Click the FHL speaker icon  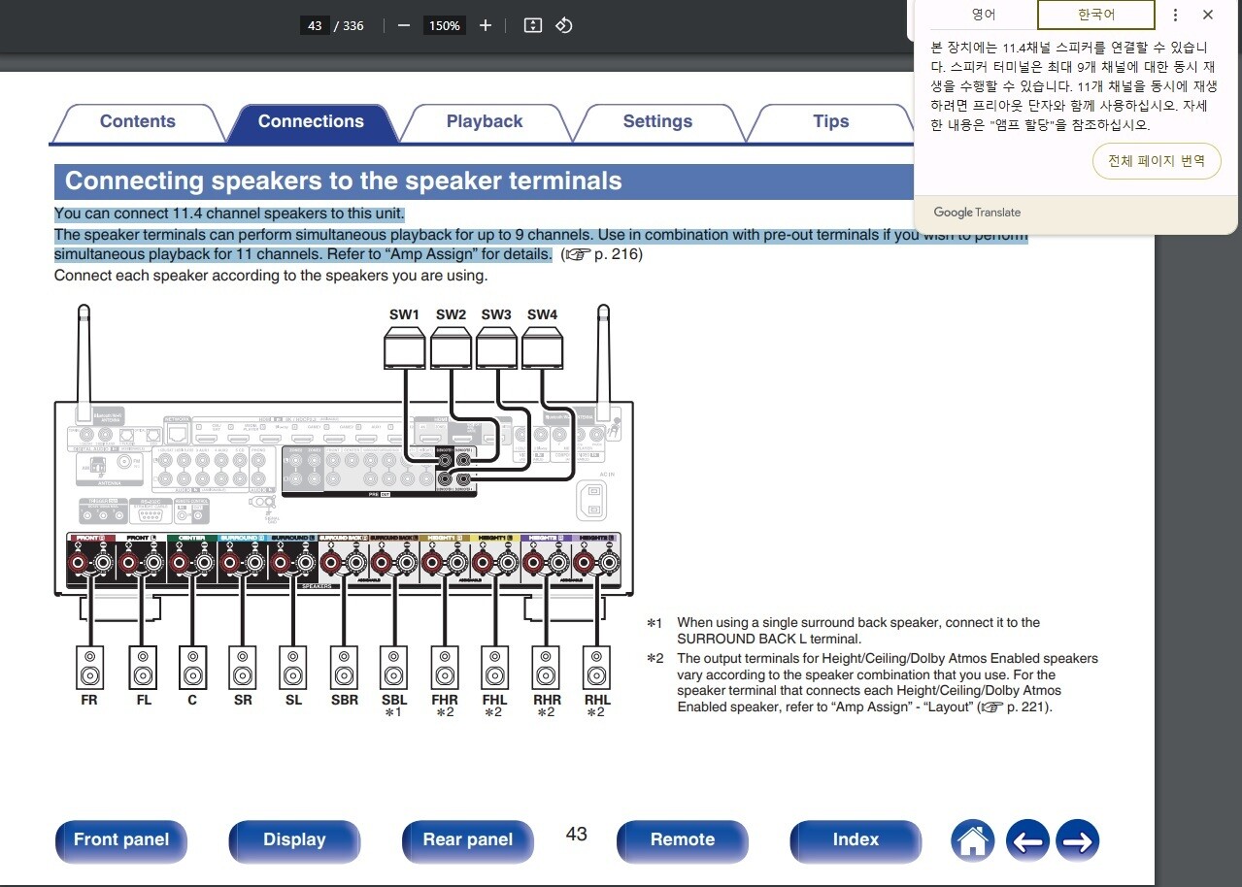[x=494, y=667]
